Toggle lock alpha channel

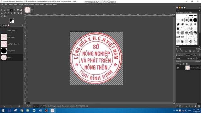tap(187, 64)
